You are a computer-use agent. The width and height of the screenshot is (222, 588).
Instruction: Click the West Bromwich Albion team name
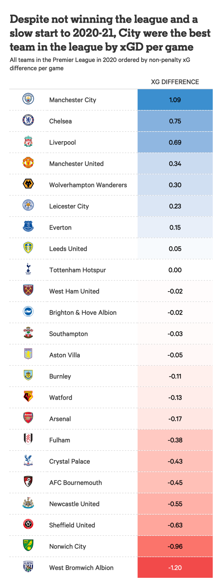point(81,568)
